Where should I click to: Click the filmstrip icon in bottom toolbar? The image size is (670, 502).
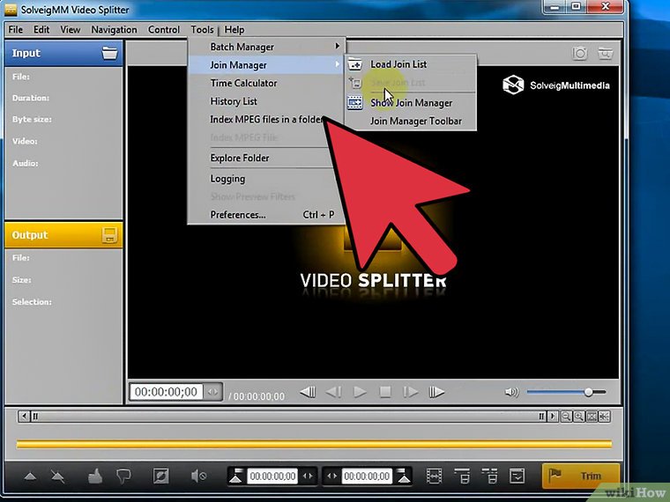[x=433, y=476]
